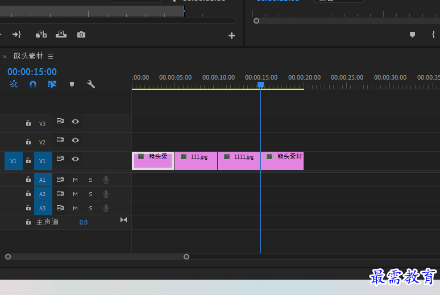440x295 pixels.
Task: Hide track V2 output eye
Action: (x=75, y=140)
